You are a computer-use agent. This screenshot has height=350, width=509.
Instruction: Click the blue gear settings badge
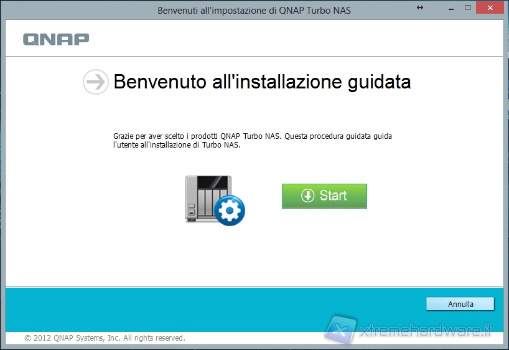pos(230,212)
